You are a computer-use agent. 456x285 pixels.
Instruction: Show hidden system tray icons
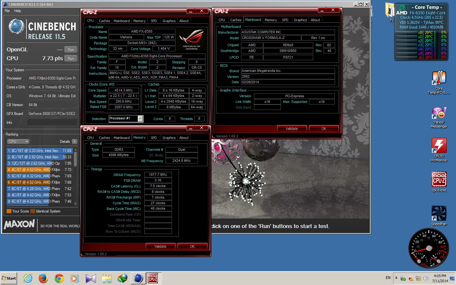tap(396, 278)
